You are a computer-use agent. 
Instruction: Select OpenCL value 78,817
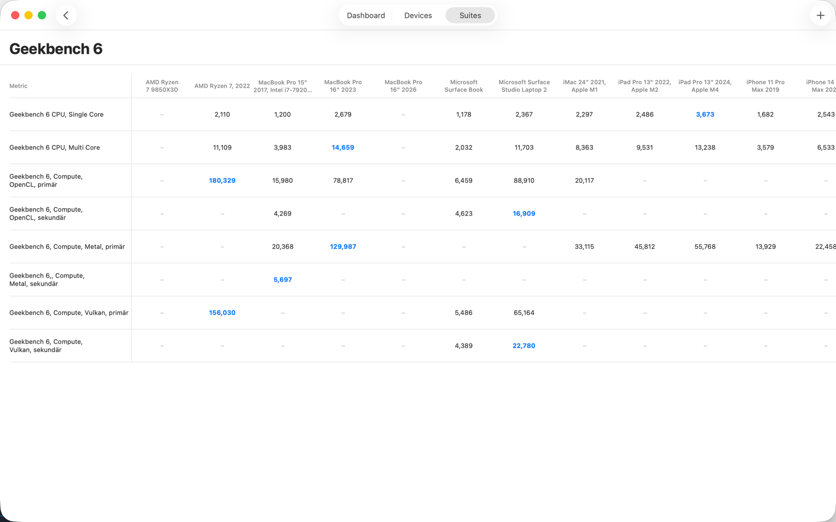[343, 181]
